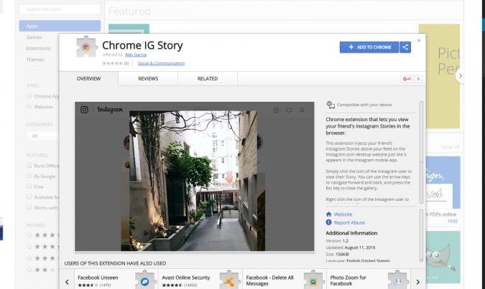Switch to the Overview tab

(x=88, y=79)
